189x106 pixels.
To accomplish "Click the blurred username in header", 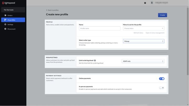I will pyautogui.click(x=161, y=3).
